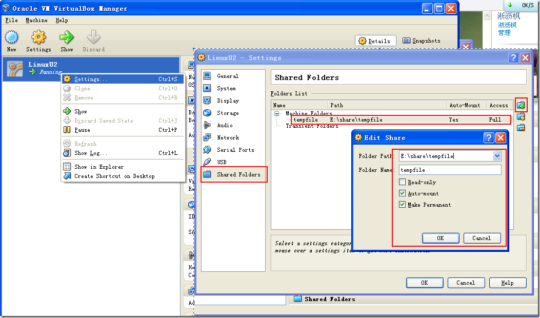Screen dimensions: 540x318
Task: Open the Help menu
Action: point(62,21)
